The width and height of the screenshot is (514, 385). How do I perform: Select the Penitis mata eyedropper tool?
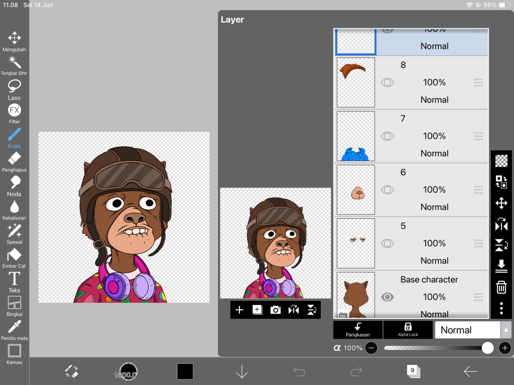tap(14, 330)
